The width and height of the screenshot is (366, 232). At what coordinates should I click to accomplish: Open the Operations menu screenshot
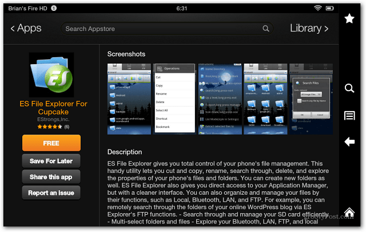pos(174,99)
